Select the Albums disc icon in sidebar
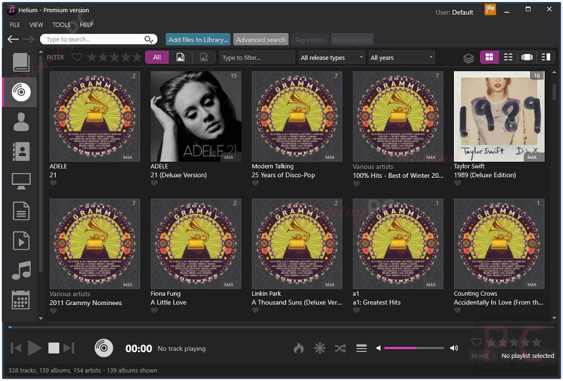Image resolution: width=563 pixels, height=381 pixels. 21,92
